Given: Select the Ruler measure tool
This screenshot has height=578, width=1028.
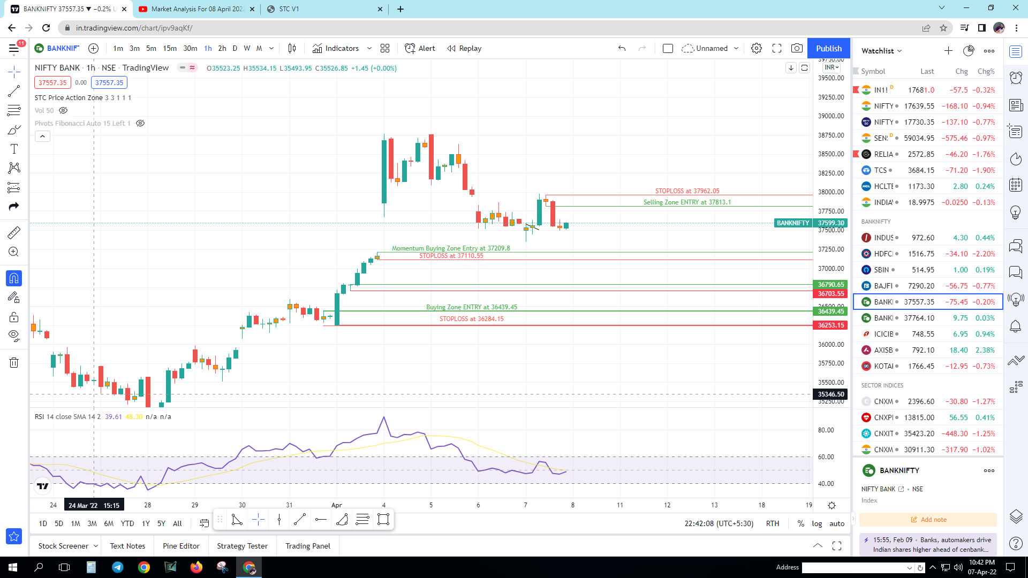Looking at the screenshot, I should coord(14,232).
